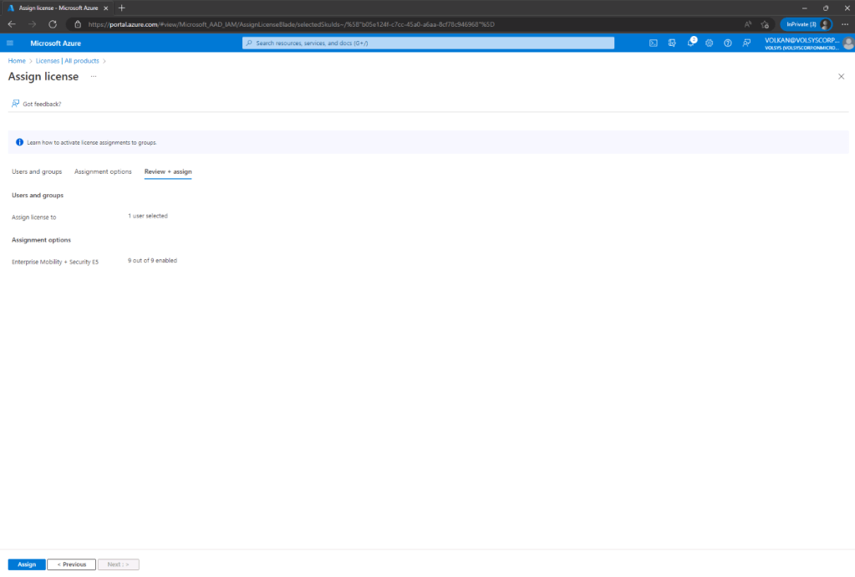Open portal settings gear icon

coord(710,43)
